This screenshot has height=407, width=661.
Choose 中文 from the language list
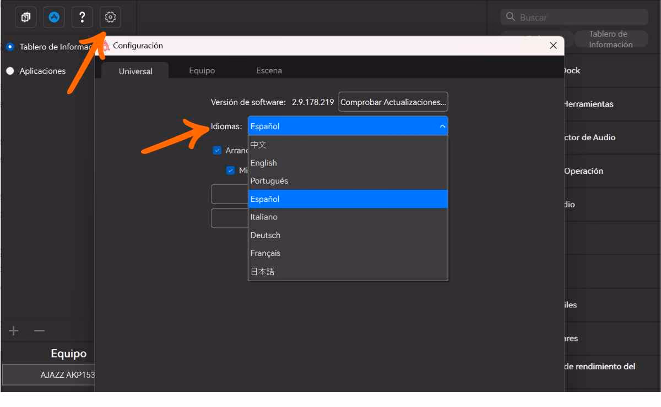click(x=348, y=145)
